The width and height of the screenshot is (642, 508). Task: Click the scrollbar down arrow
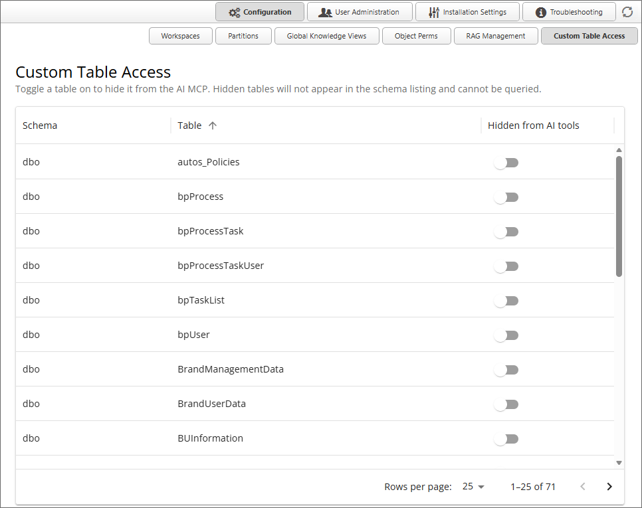click(619, 463)
